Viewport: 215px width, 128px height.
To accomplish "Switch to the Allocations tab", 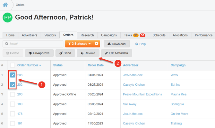I will (180, 35).
